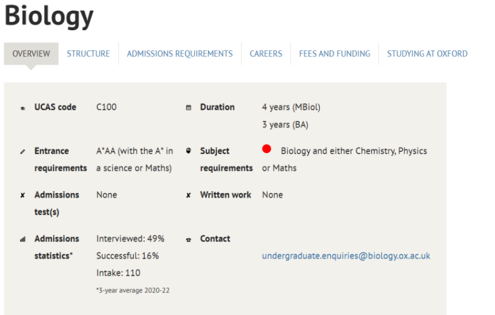Click the pencil icon beside Entrance requirements
The image size is (495, 315).
[23, 151]
